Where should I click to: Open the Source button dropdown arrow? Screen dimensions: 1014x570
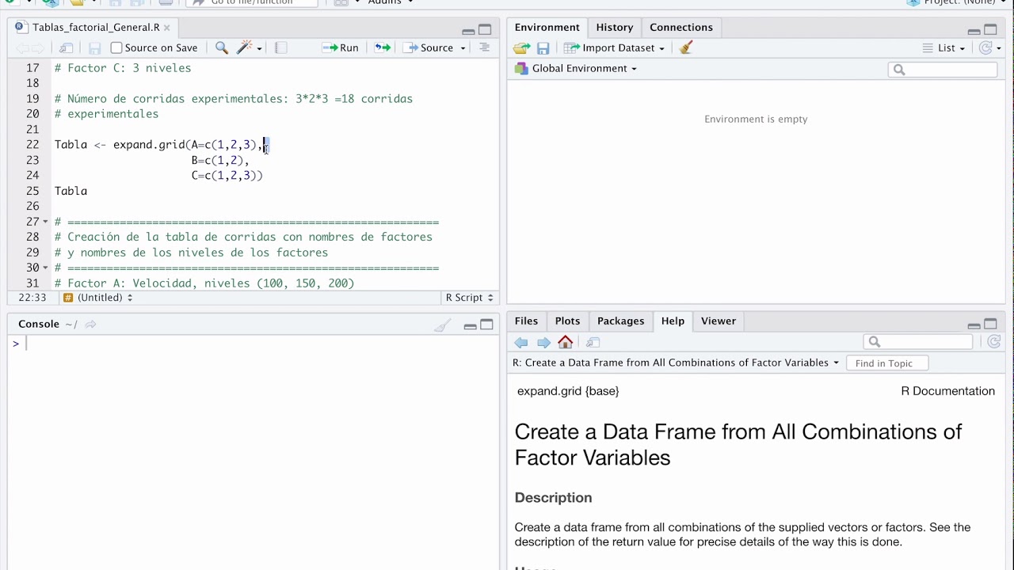pyautogui.click(x=463, y=48)
